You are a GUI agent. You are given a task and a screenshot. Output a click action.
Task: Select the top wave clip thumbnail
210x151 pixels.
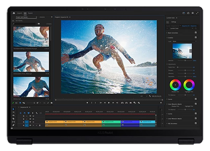pos(31,37)
